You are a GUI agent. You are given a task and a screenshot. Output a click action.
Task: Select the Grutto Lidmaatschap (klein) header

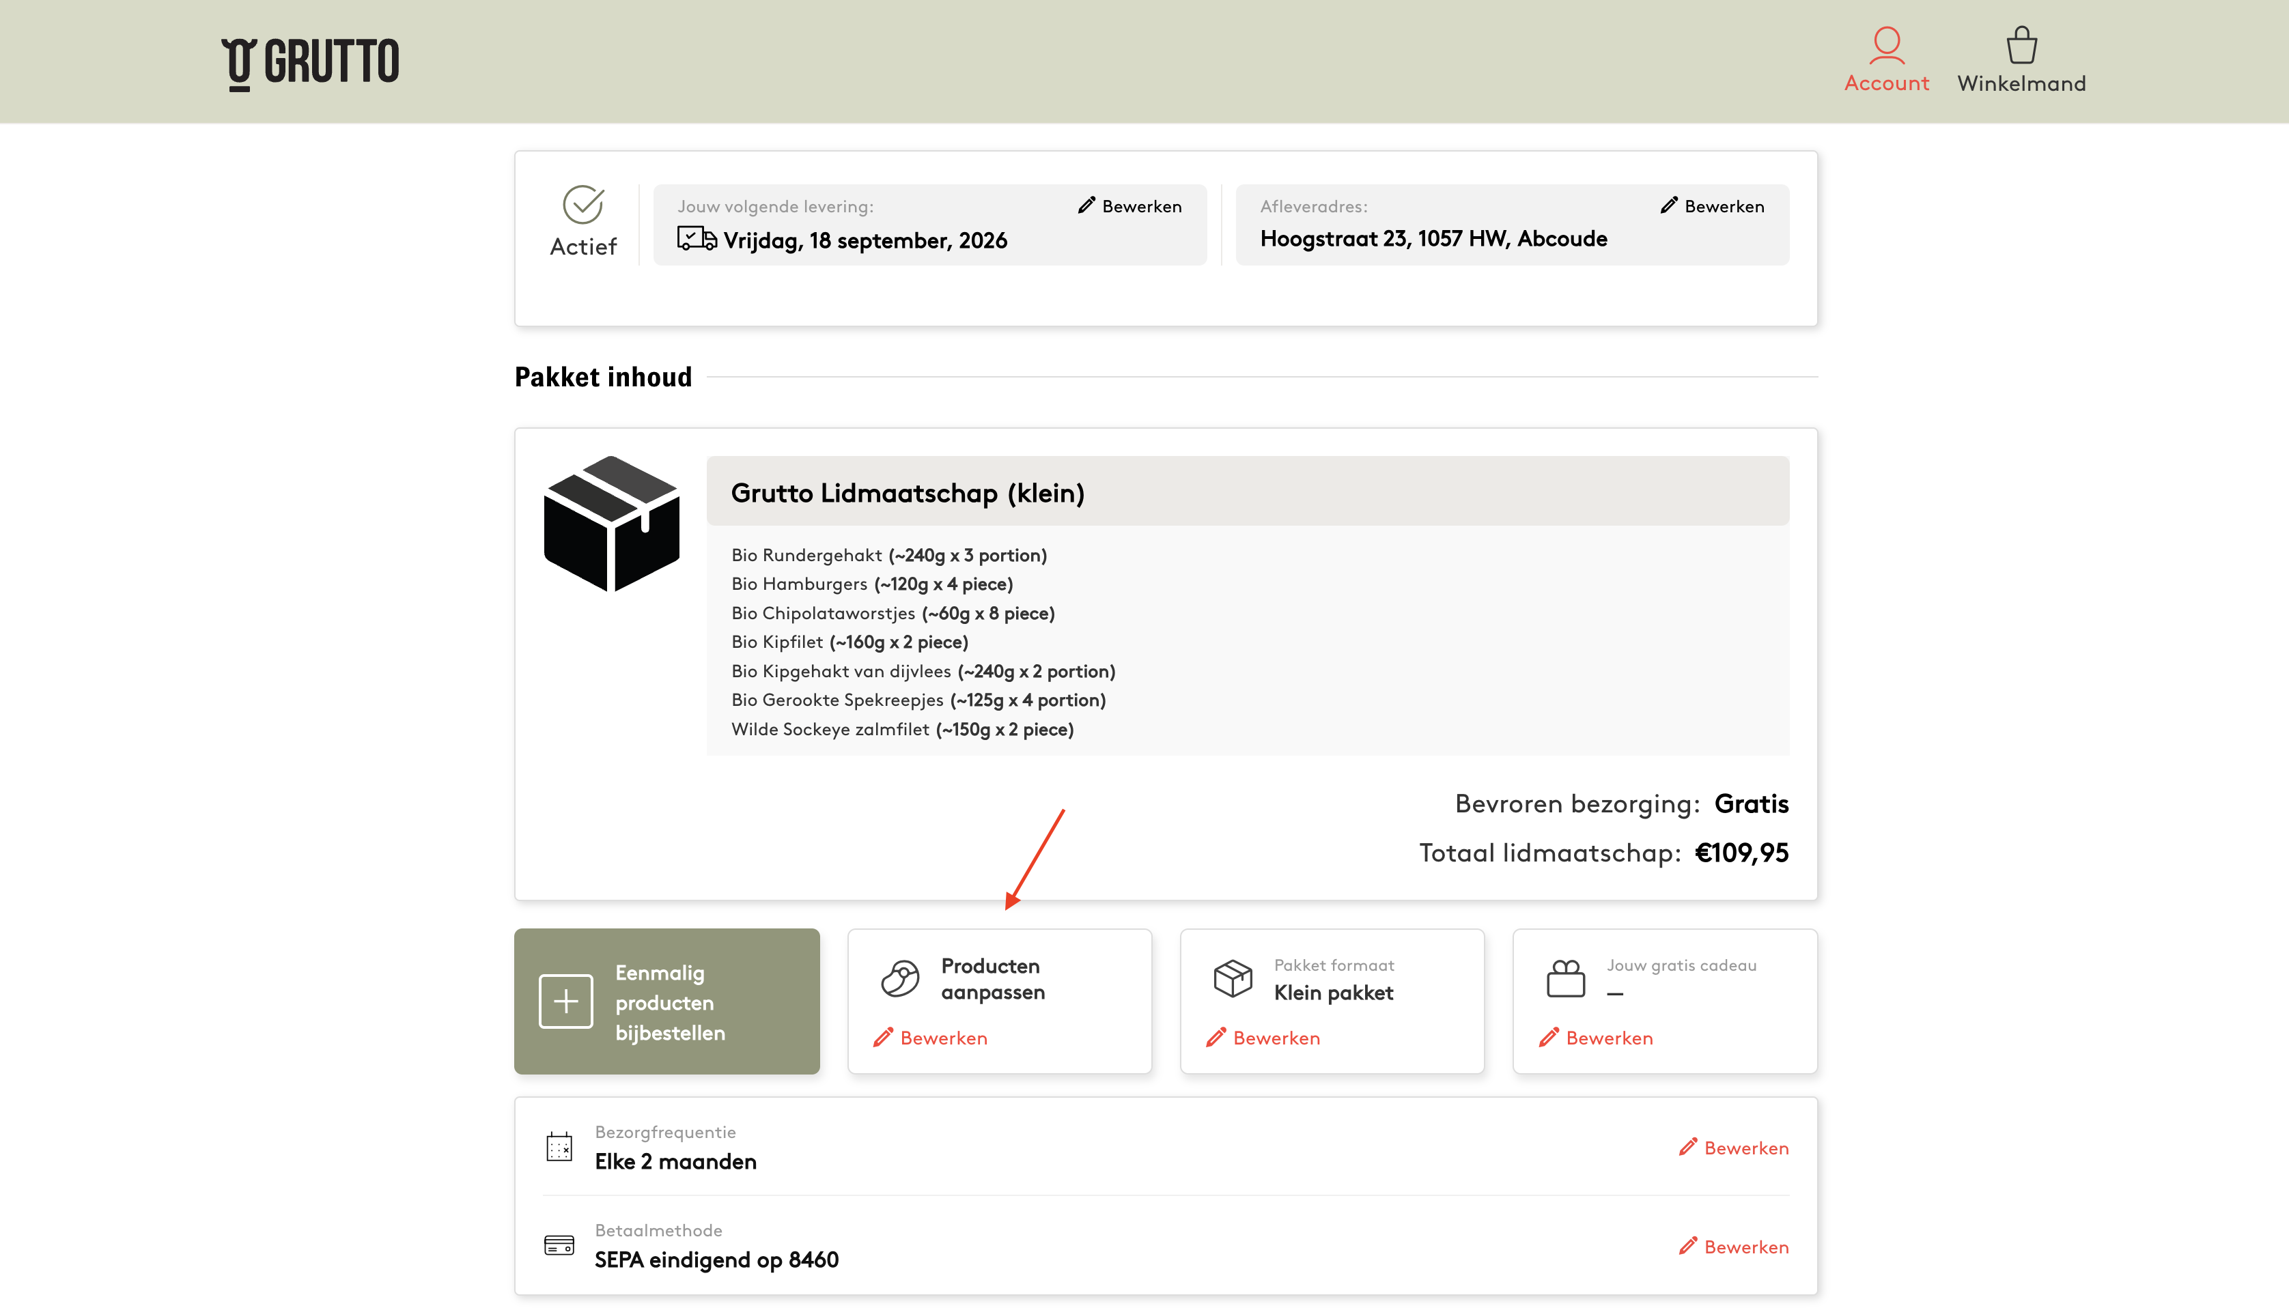point(1248,492)
